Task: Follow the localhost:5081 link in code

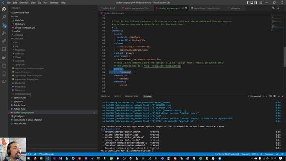Action: [x=210, y=63]
